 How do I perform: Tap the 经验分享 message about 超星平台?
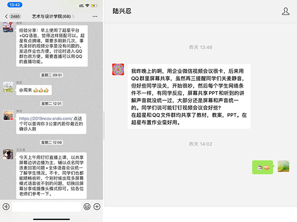(52, 46)
